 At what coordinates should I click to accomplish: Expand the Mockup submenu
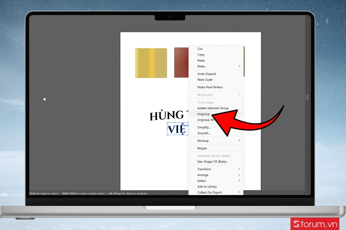tap(203, 141)
